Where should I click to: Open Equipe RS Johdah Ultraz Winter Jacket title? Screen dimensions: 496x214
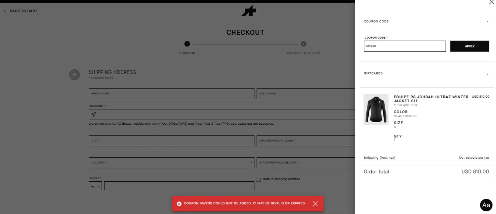point(431,99)
